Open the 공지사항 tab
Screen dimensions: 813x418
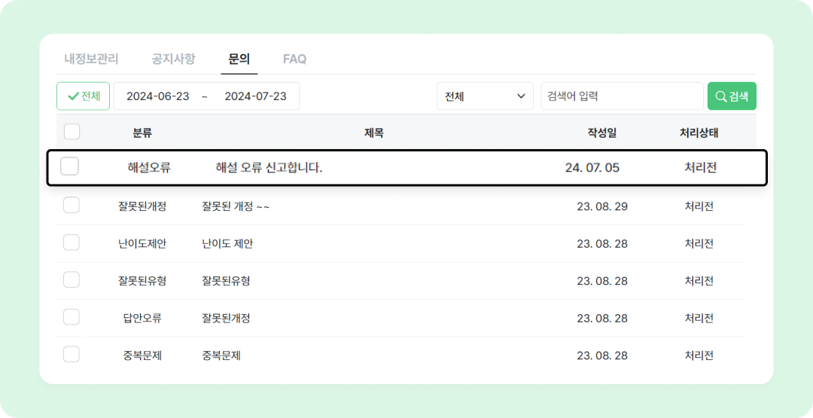coord(173,59)
